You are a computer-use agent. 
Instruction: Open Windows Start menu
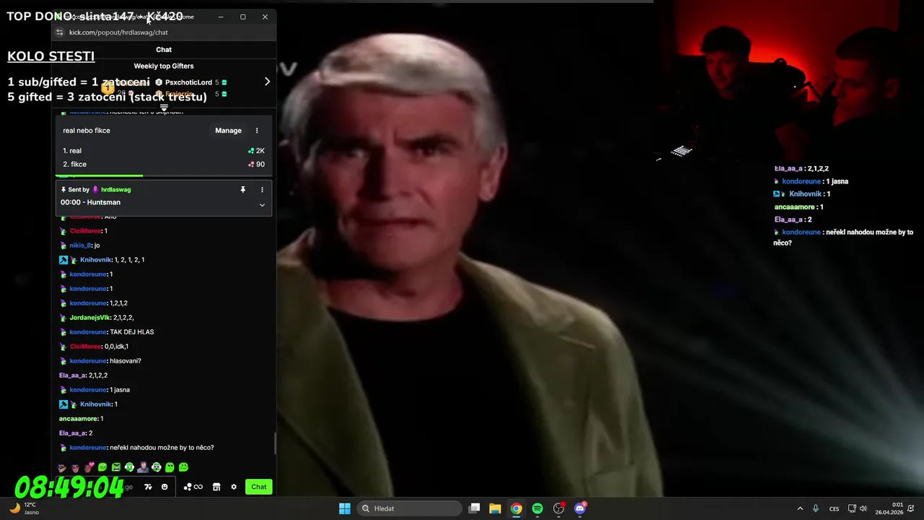click(344, 508)
